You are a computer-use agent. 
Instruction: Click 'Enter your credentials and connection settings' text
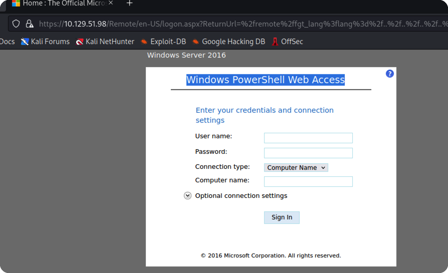(265, 115)
